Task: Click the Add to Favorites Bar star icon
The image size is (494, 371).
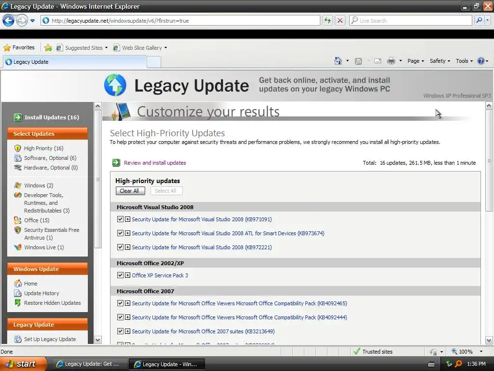Action: [48, 48]
